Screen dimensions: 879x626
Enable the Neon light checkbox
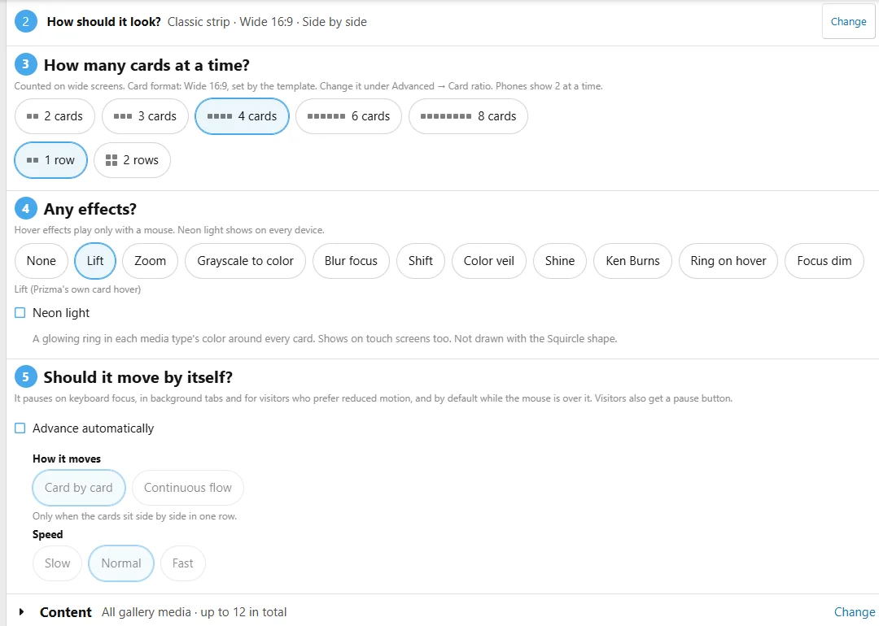(x=20, y=313)
